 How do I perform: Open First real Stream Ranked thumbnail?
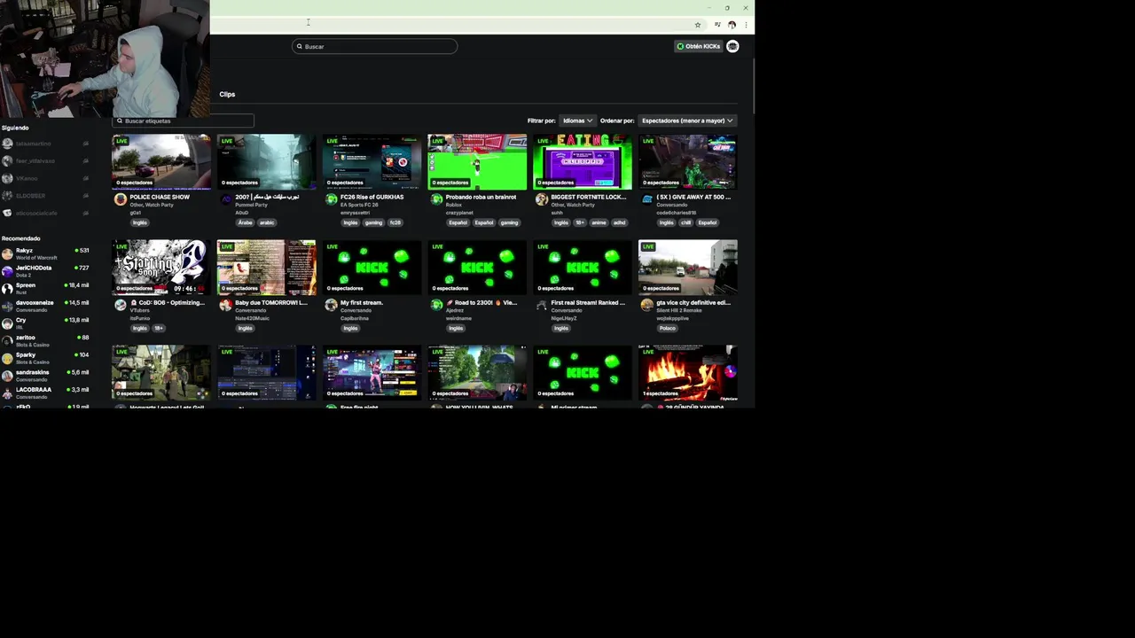[583, 267]
